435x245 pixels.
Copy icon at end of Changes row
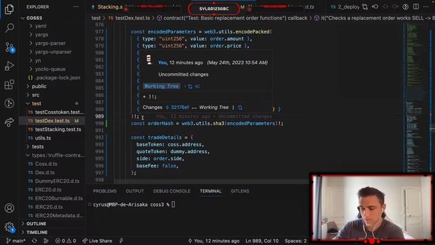click(240, 108)
